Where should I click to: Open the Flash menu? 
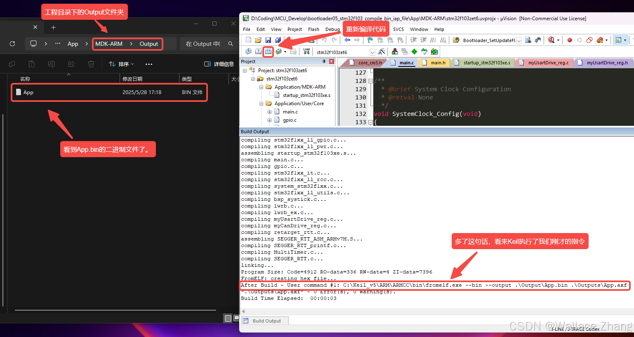[x=313, y=29]
